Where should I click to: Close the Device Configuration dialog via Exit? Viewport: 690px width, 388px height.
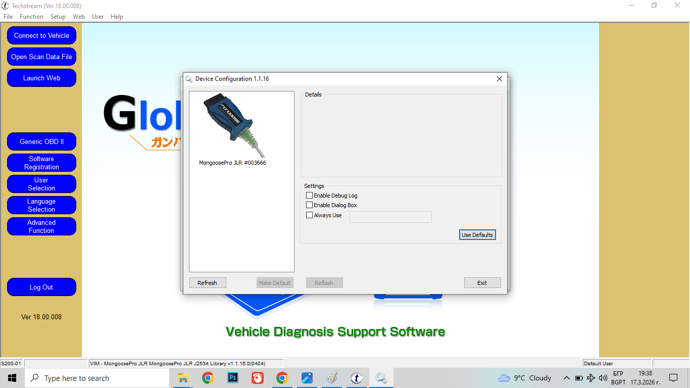tap(482, 283)
